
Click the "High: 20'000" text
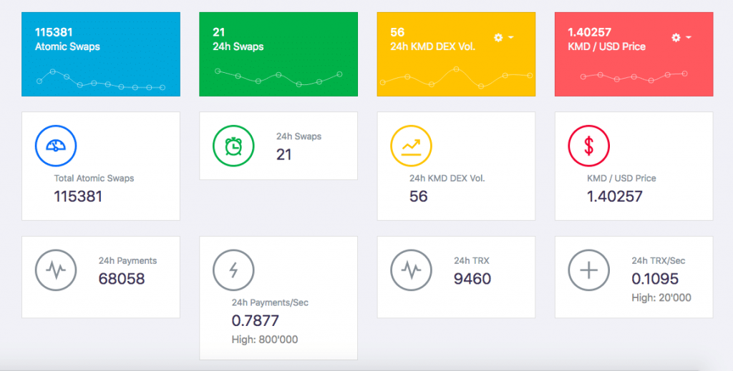(x=661, y=298)
